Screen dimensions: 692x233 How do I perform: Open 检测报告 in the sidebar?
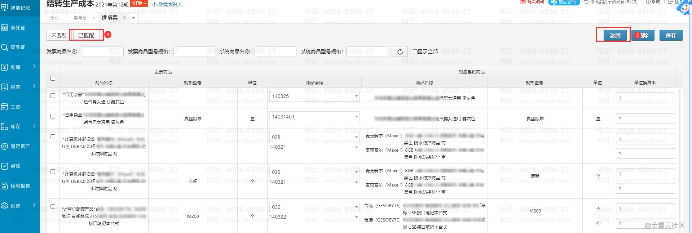coord(20,186)
